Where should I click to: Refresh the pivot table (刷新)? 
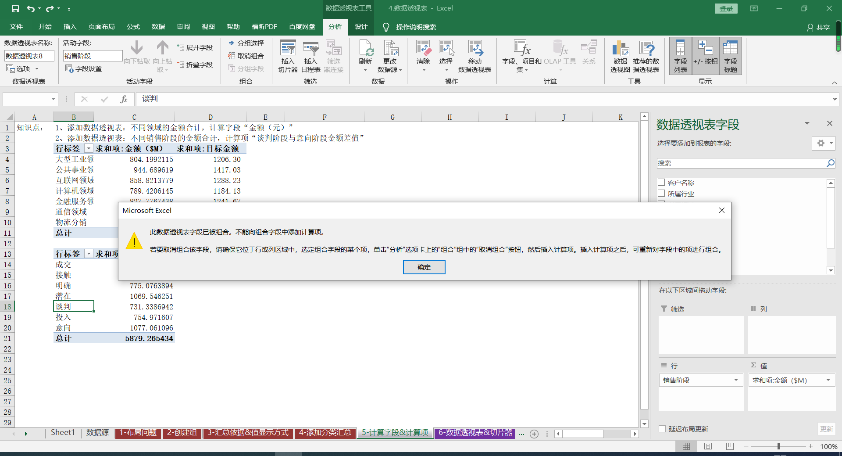[x=365, y=57]
